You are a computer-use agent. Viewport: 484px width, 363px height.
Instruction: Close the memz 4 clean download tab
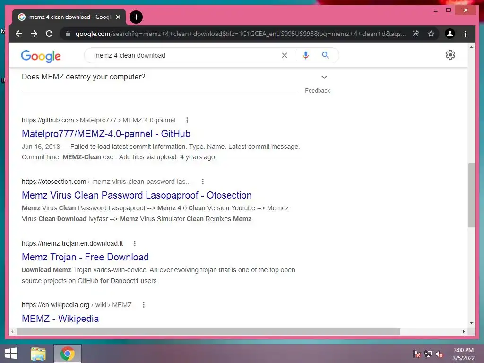[118, 17]
